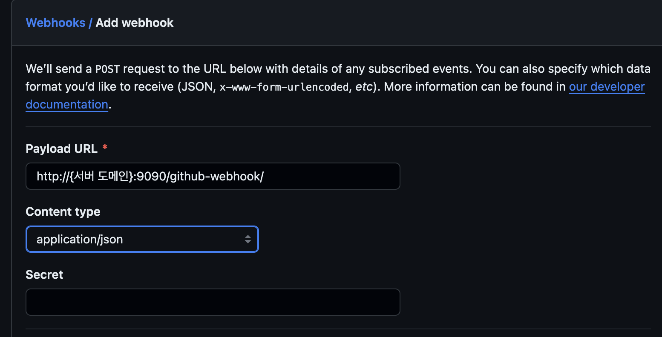Open the Webhooks breadcrumb link
This screenshot has width=662, height=337.
(55, 23)
